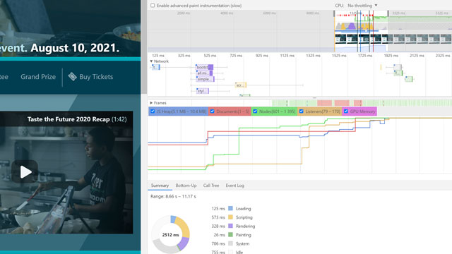452x254 pixels.
Task: Play the Taste the Future recap video
Action: point(25,172)
